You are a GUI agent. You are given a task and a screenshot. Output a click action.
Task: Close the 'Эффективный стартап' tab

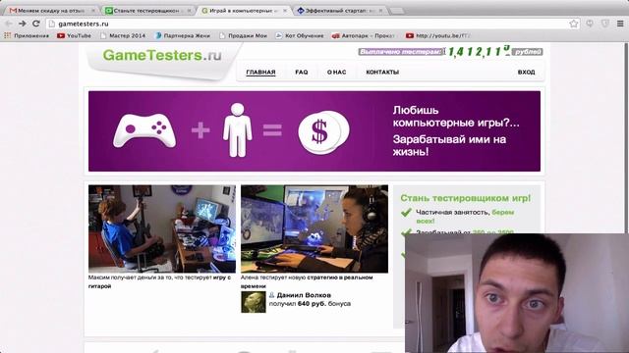point(380,11)
